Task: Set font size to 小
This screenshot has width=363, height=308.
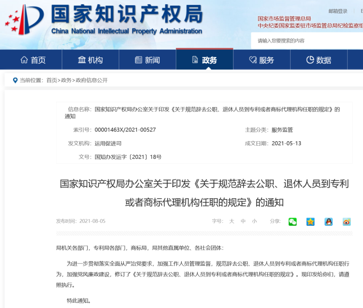Action: pos(254,221)
